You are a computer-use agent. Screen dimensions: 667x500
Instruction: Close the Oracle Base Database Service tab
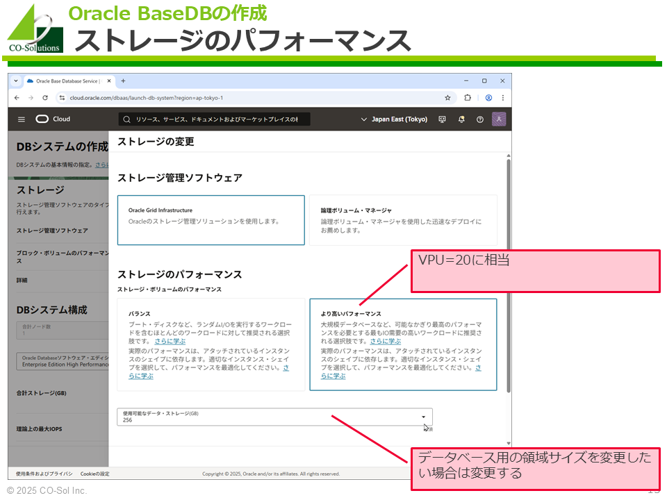pyautogui.click(x=109, y=81)
